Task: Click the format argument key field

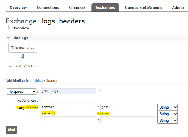Action: [68, 107]
